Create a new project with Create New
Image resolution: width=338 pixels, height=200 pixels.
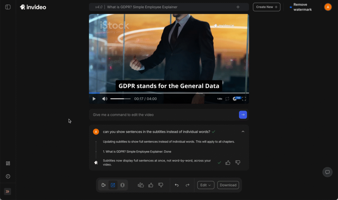point(266,7)
